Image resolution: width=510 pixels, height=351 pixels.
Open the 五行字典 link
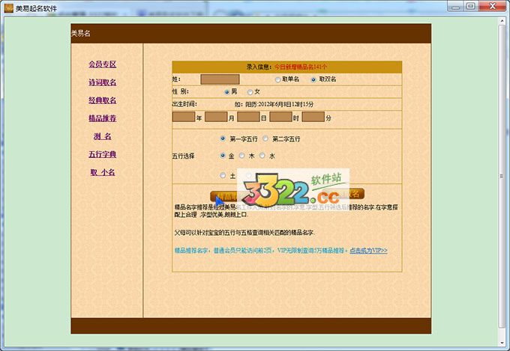click(103, 154)
